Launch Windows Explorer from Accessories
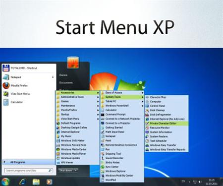The width and height of the screenshot is (223, 186). [122, 171]
